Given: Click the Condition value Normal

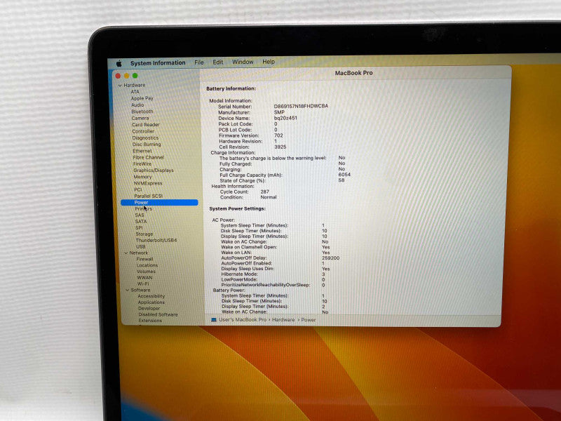Looking at the screenshot, I should coord(269,197).
